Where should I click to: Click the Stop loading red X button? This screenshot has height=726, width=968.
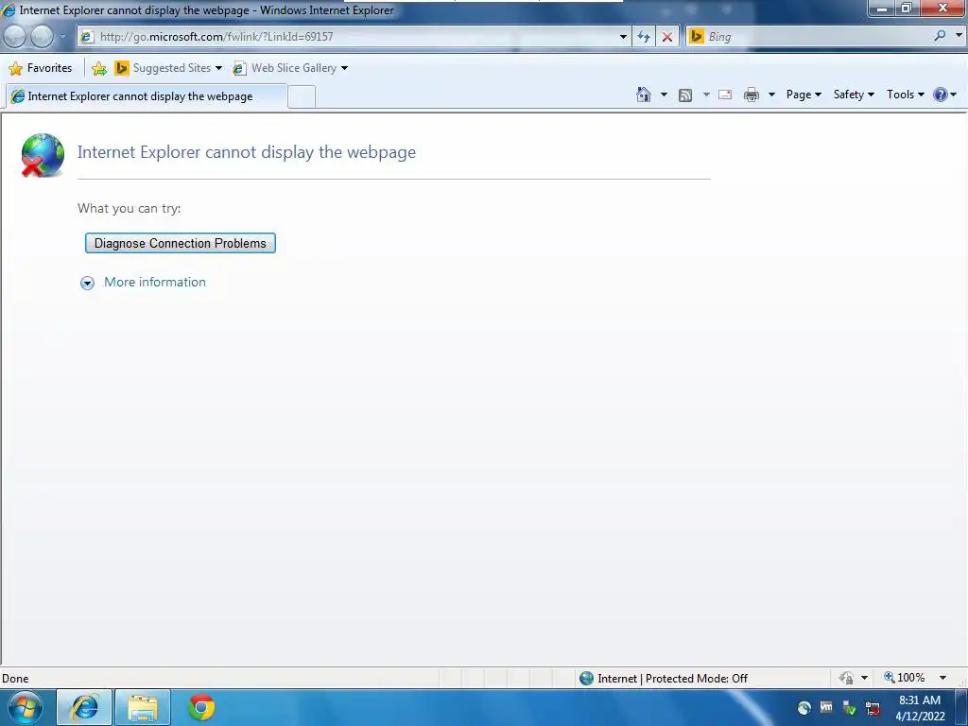tap(666, 37)
